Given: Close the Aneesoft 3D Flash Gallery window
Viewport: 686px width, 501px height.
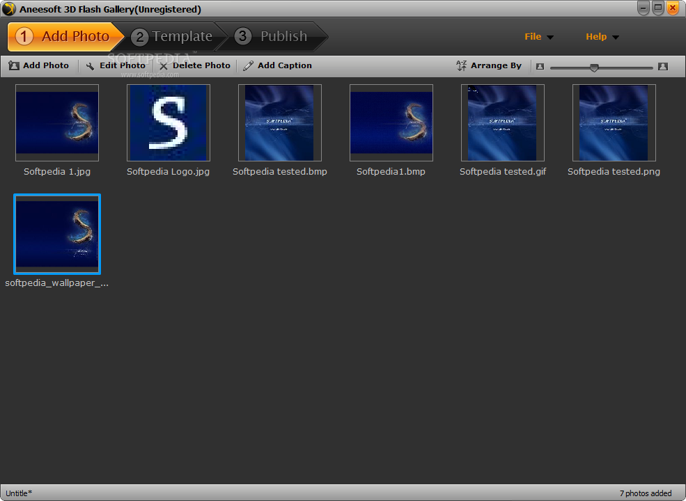Looking at the screenshot, I should 673,8.
